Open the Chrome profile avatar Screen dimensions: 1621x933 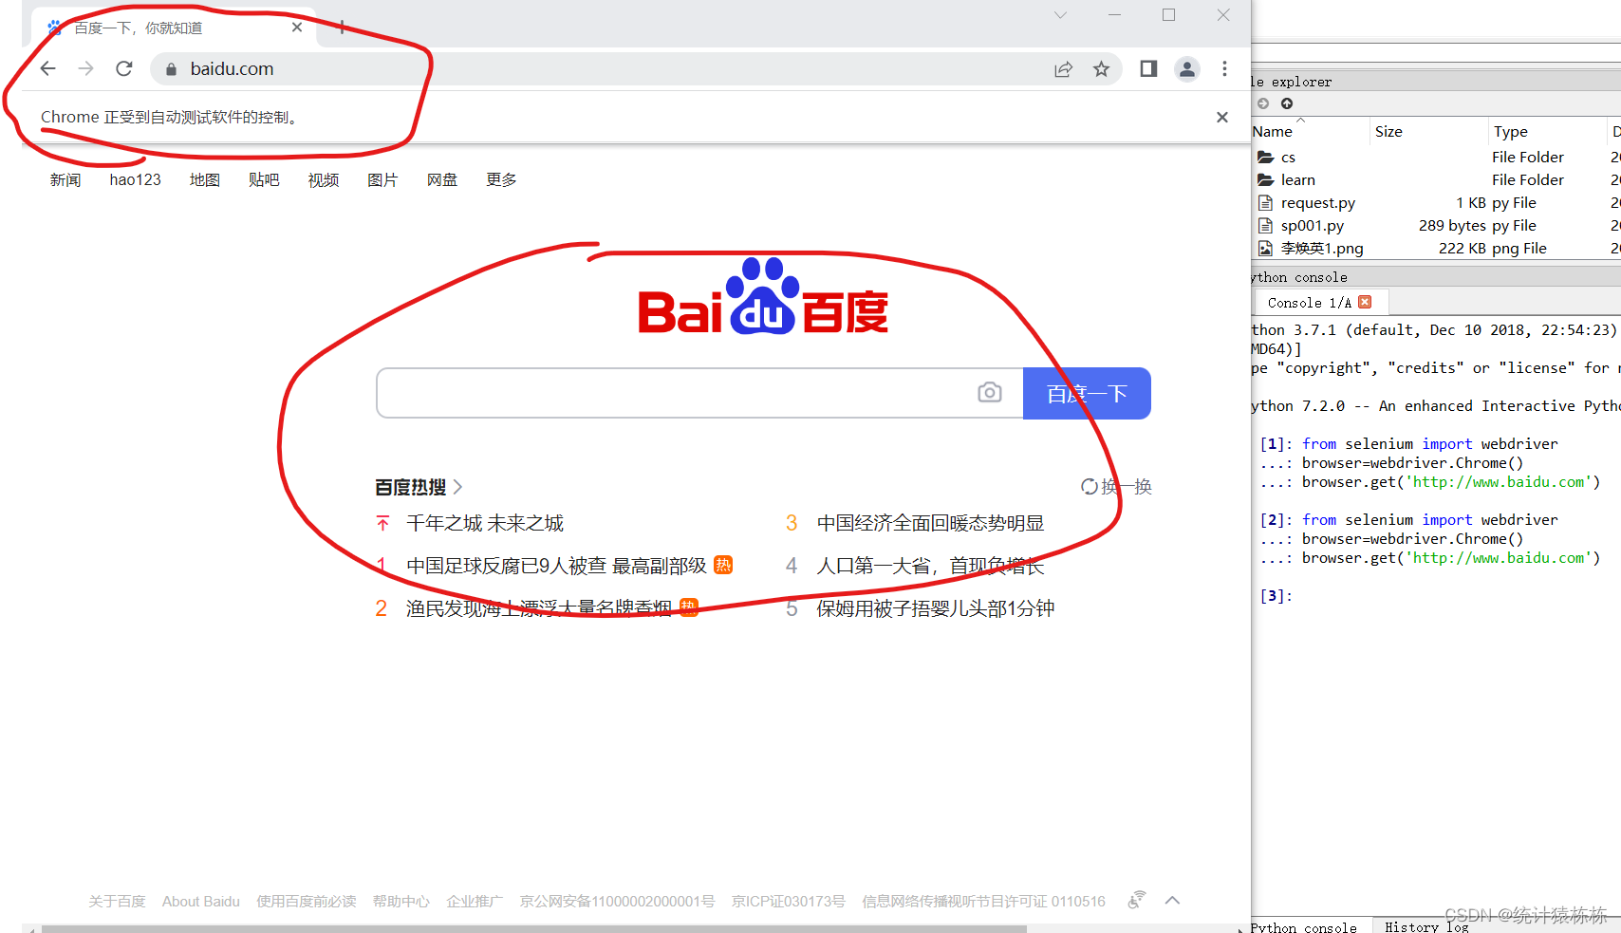(x=1187, y=68)
